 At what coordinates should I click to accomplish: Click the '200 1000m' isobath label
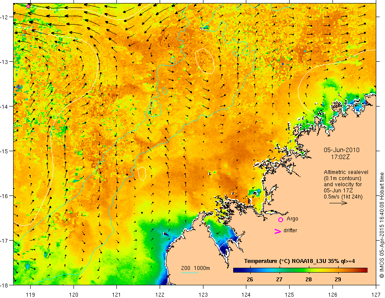(196, 268)
